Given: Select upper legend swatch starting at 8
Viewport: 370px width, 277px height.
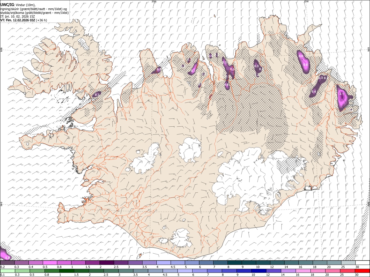Looking at the screenshot, I should pyautogui.click(x=234, y=263).
